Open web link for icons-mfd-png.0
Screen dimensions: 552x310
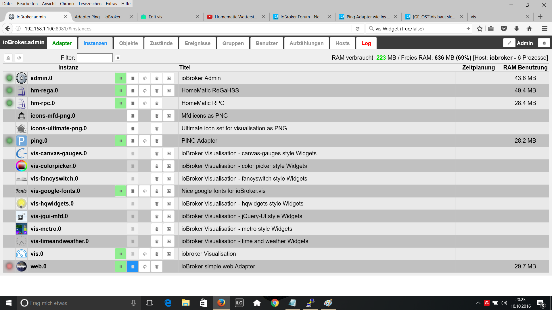[169, 116]
